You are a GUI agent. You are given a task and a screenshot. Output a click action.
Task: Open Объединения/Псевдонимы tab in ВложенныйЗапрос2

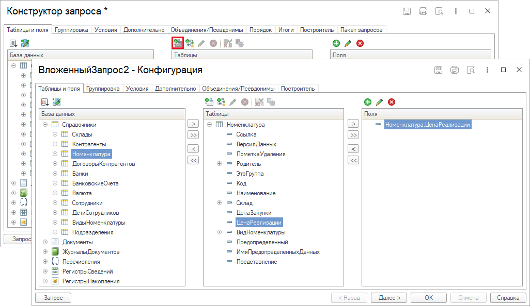[238, 89]
